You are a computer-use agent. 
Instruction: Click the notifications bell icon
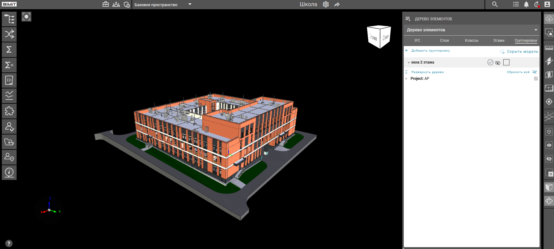coord(526,4)
